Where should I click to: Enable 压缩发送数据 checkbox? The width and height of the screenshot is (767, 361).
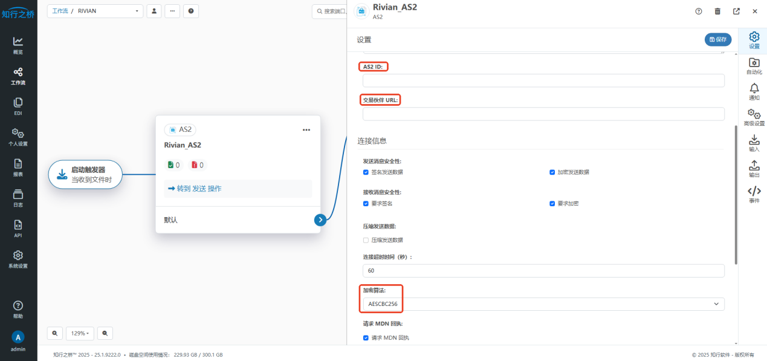[x=366, y=240]
